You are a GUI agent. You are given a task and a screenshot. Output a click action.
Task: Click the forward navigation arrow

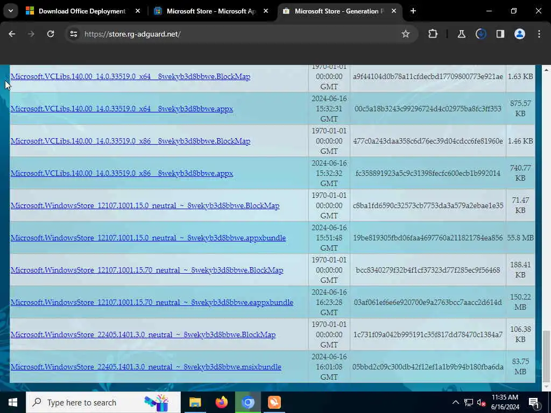point(31,34)
